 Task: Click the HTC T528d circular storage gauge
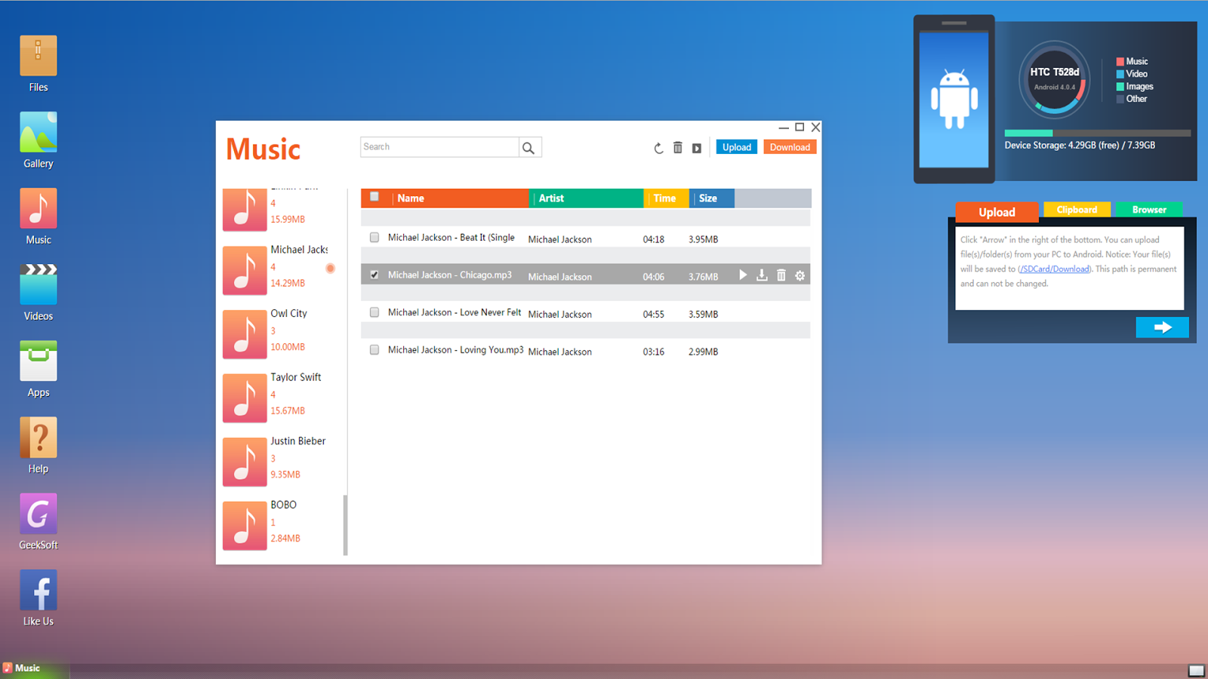click(x=1055, y=80)
